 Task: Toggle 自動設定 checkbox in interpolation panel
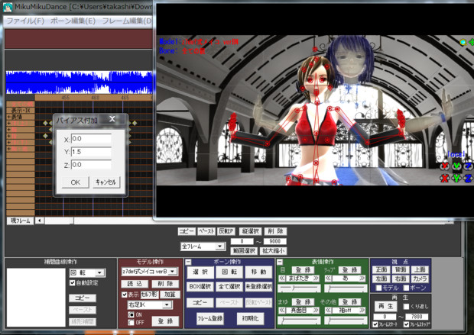click(x=73, y=283)
